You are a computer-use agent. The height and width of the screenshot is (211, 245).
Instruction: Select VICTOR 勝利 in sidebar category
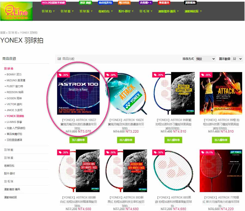click(x=14, y=104)
